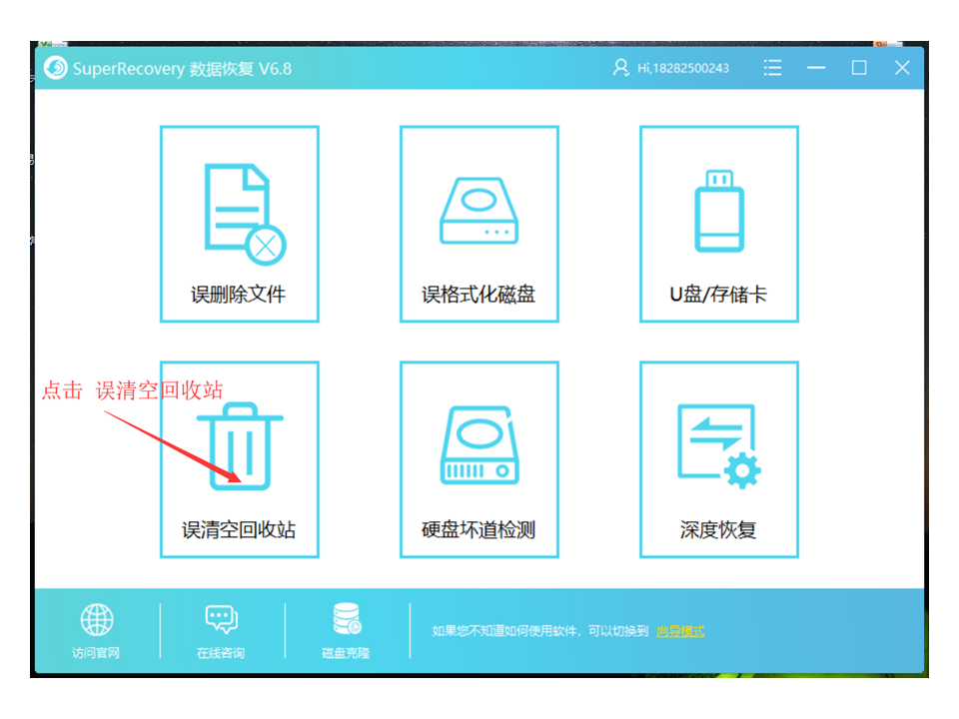Click the title text SuperRecovery 数据恢复 V6.8
959x719 pixels.
182,69
